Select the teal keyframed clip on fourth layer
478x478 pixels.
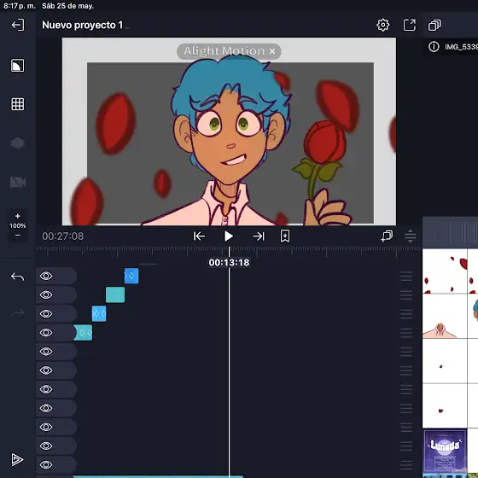click(x=83, y=333)
